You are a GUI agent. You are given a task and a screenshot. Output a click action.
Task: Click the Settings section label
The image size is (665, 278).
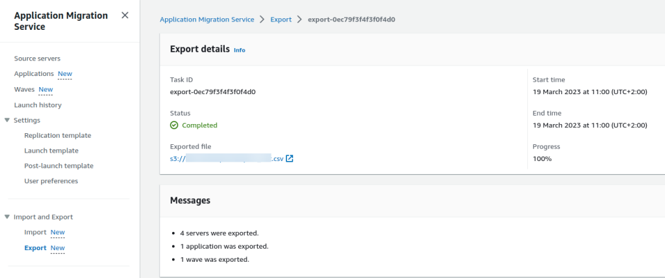coord(27,121)
